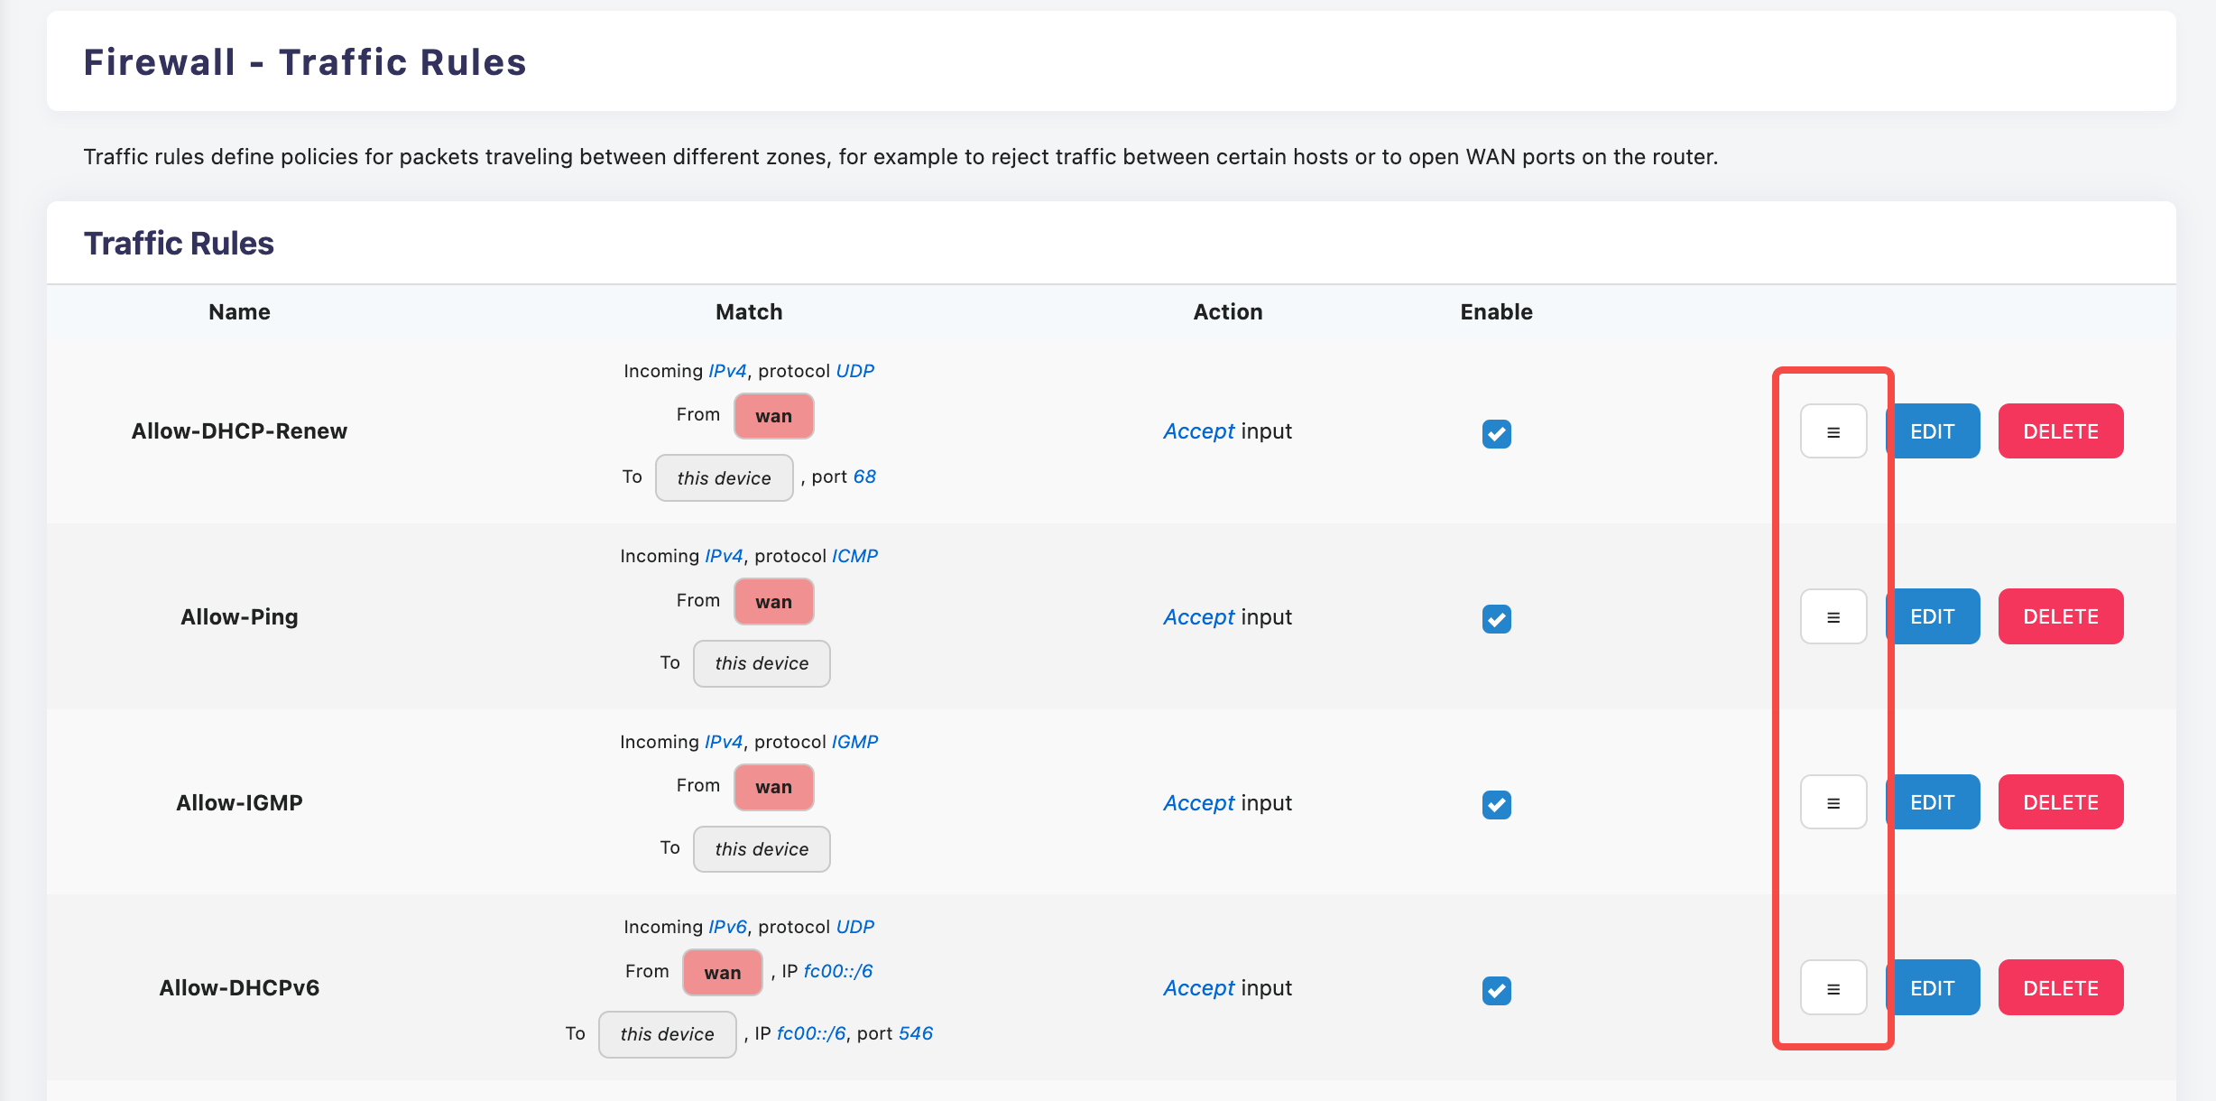Disable the Allow-DHCP-Renew rule checkbox
Screen dimensions: 2216x1101
[1496, 434]
